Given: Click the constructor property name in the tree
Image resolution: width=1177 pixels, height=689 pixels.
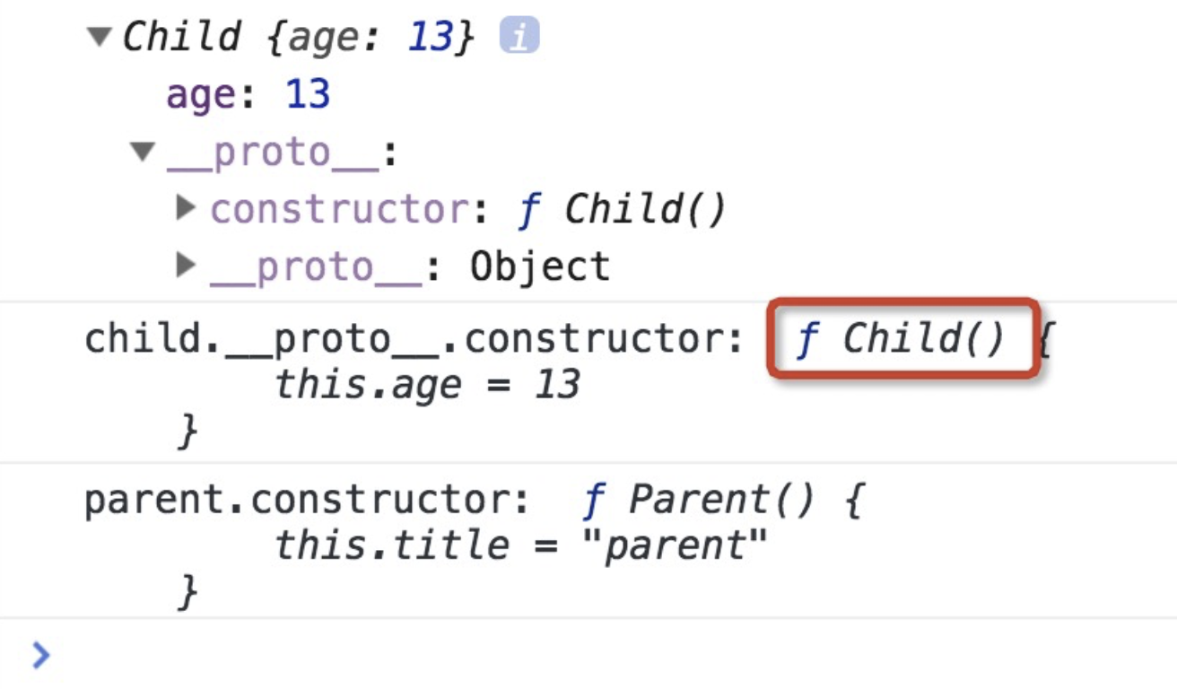Looking at the screenshot, I should pos(339,209).
